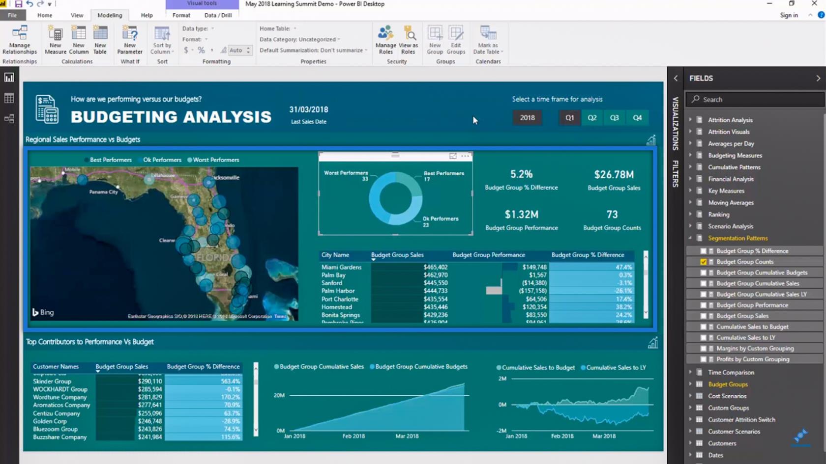Click the Undo icon
The height and width of the screenshot is (464, 826).
(29, 4)
